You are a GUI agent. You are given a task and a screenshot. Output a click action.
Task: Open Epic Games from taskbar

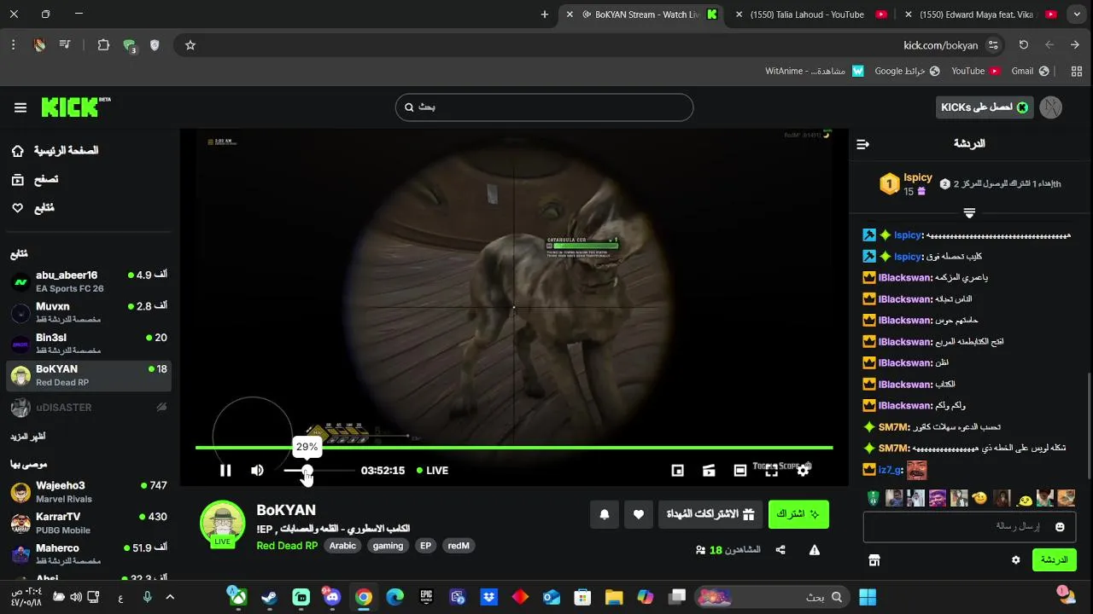tap(426, 598)
